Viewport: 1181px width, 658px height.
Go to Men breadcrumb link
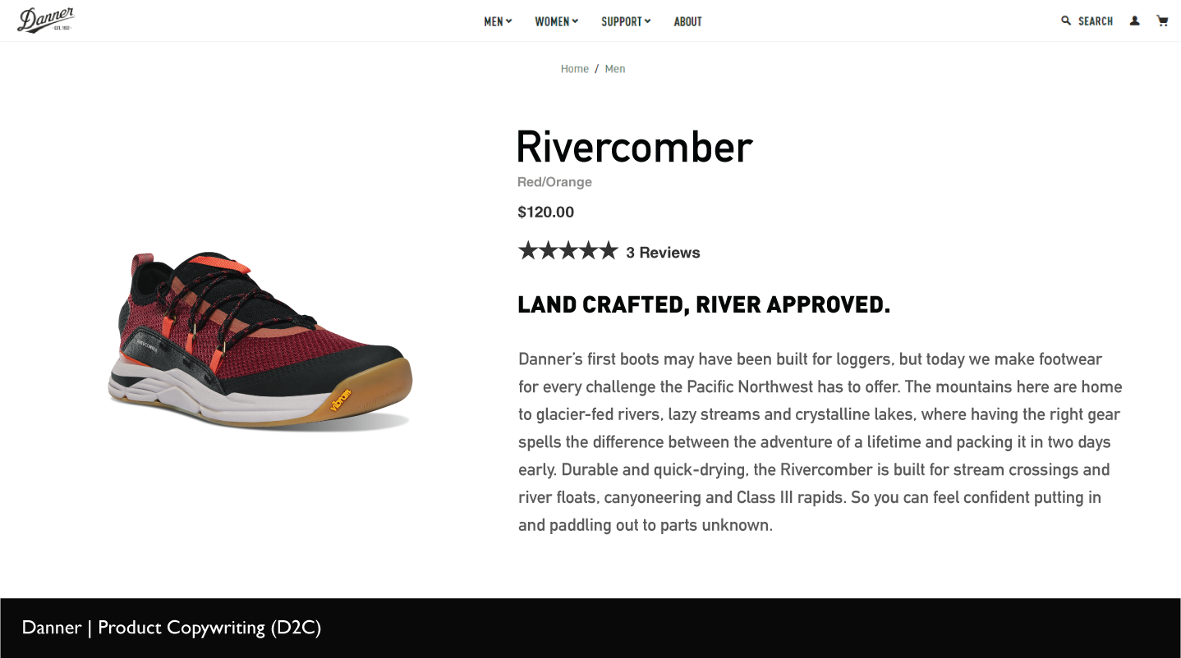click(x=615, y=69)
